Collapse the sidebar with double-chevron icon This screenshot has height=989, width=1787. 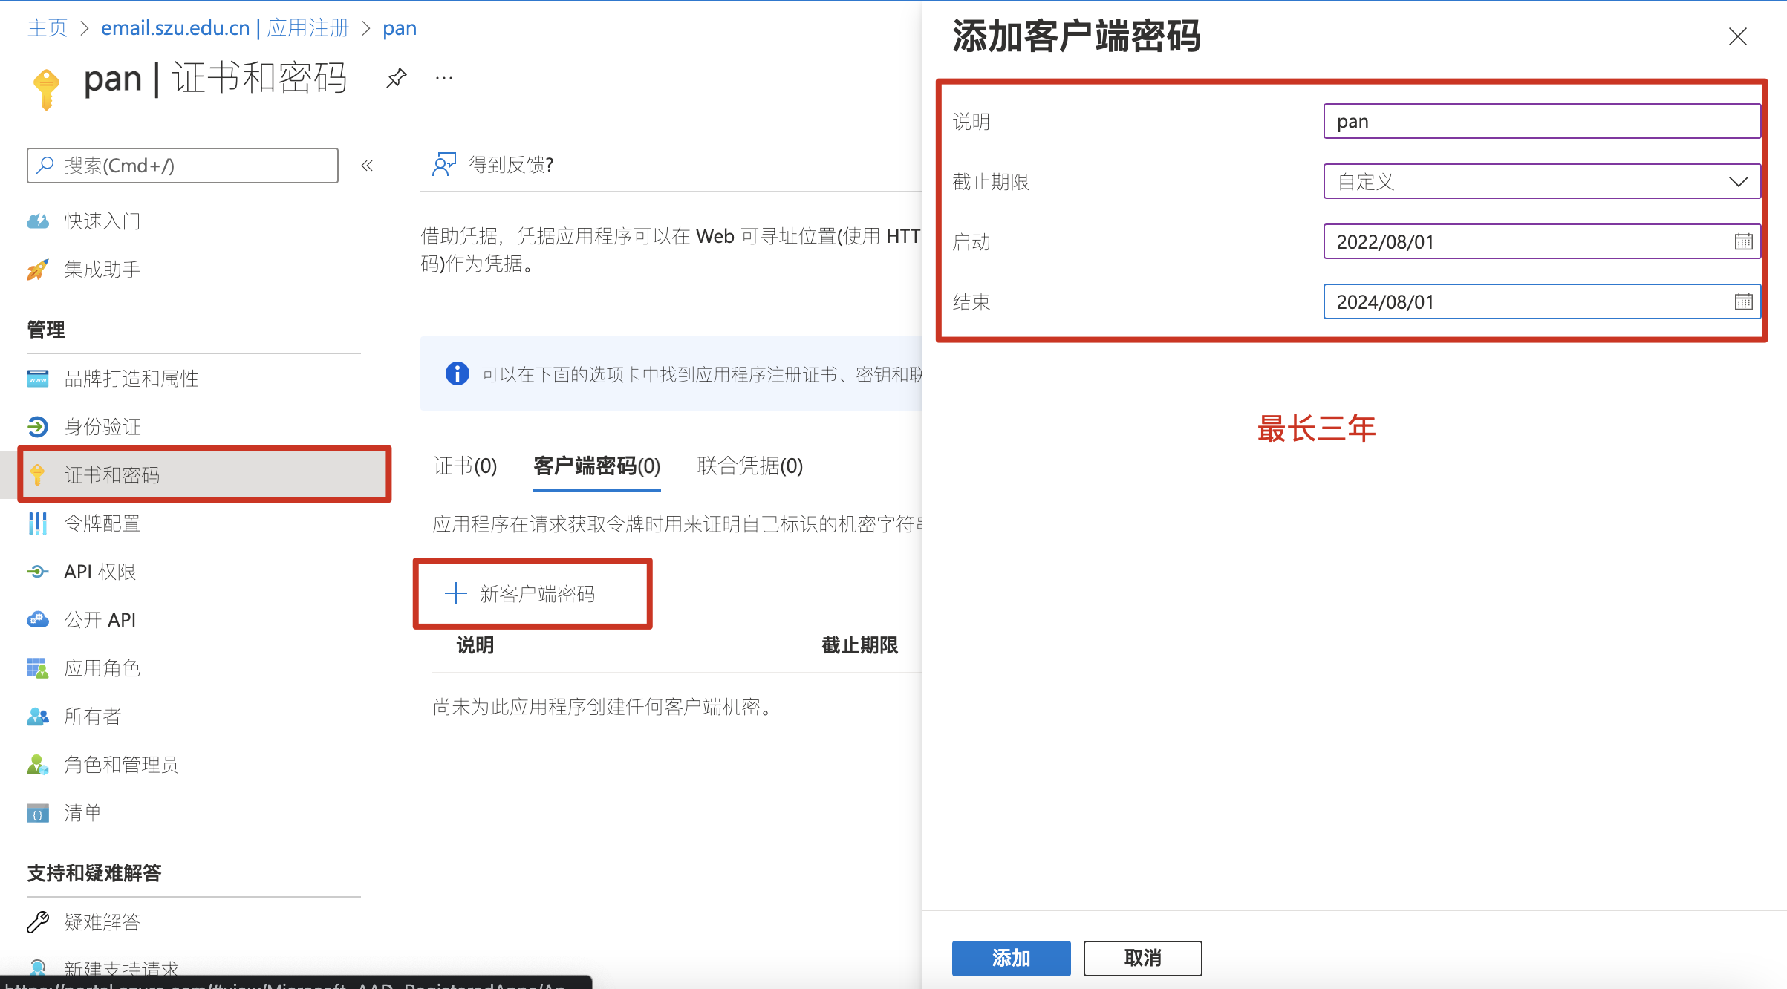(367, 166)
